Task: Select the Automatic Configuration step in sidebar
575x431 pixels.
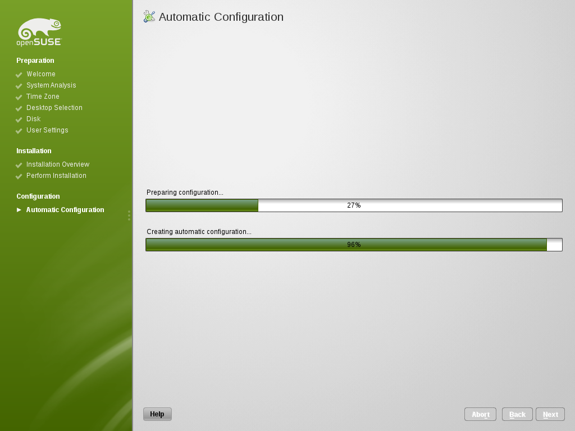Action: coord(65,210)
